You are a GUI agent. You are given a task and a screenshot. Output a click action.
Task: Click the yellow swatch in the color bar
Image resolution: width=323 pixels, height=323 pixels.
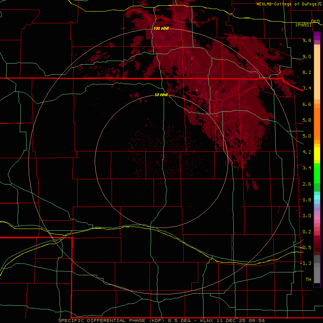tap(317, 154)
